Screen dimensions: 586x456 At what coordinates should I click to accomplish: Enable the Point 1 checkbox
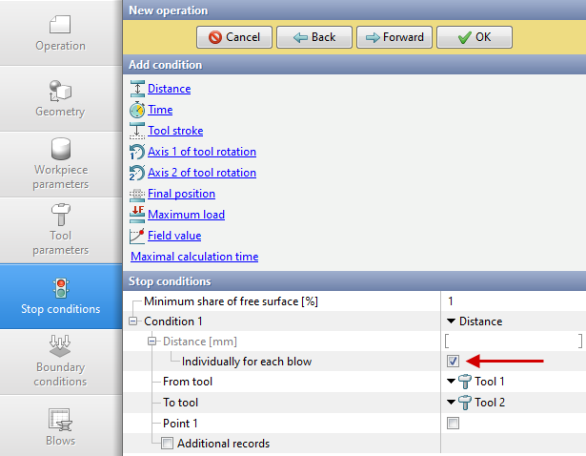pyautogui.click(x=453, y=423)
